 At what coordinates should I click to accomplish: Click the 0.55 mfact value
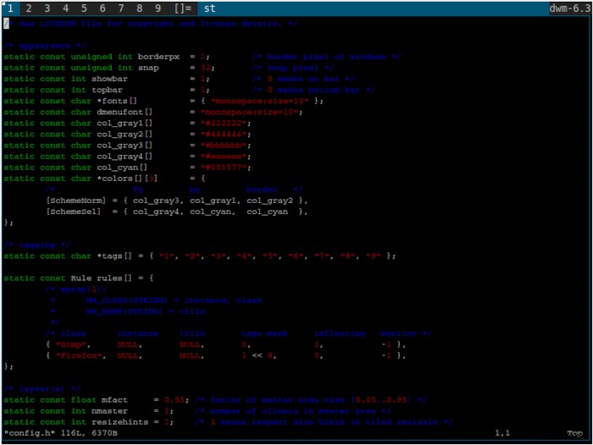tap(175, 400)
